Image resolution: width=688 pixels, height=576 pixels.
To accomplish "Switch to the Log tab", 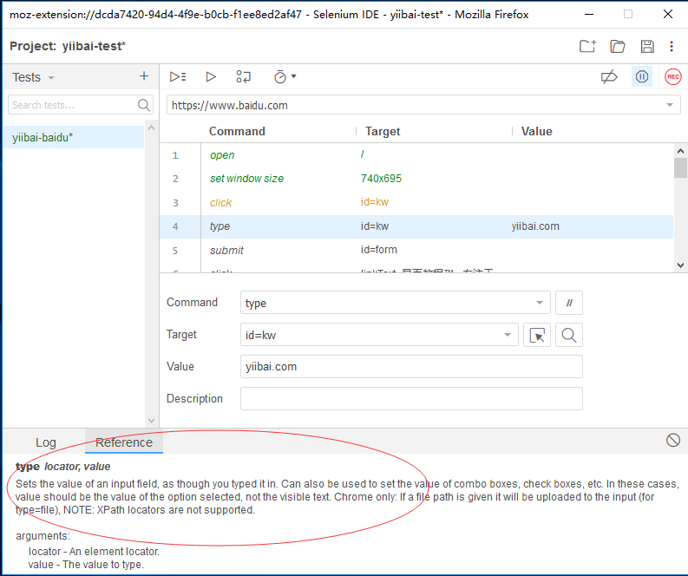I will [46, 442].
